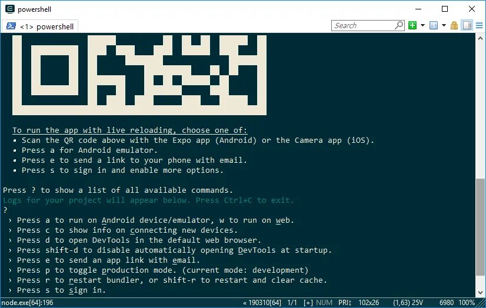
Task: Click the QR code in the terminal
Action: tap(139, 75)
